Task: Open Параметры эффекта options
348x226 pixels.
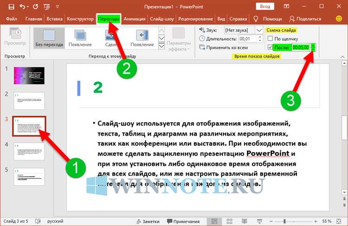Action: pos(179,39)
